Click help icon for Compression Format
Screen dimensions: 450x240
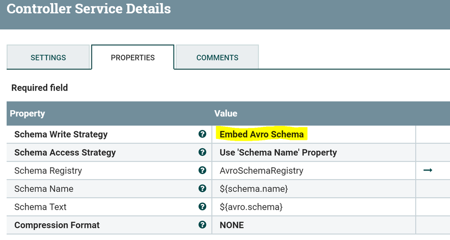point(202,225)
